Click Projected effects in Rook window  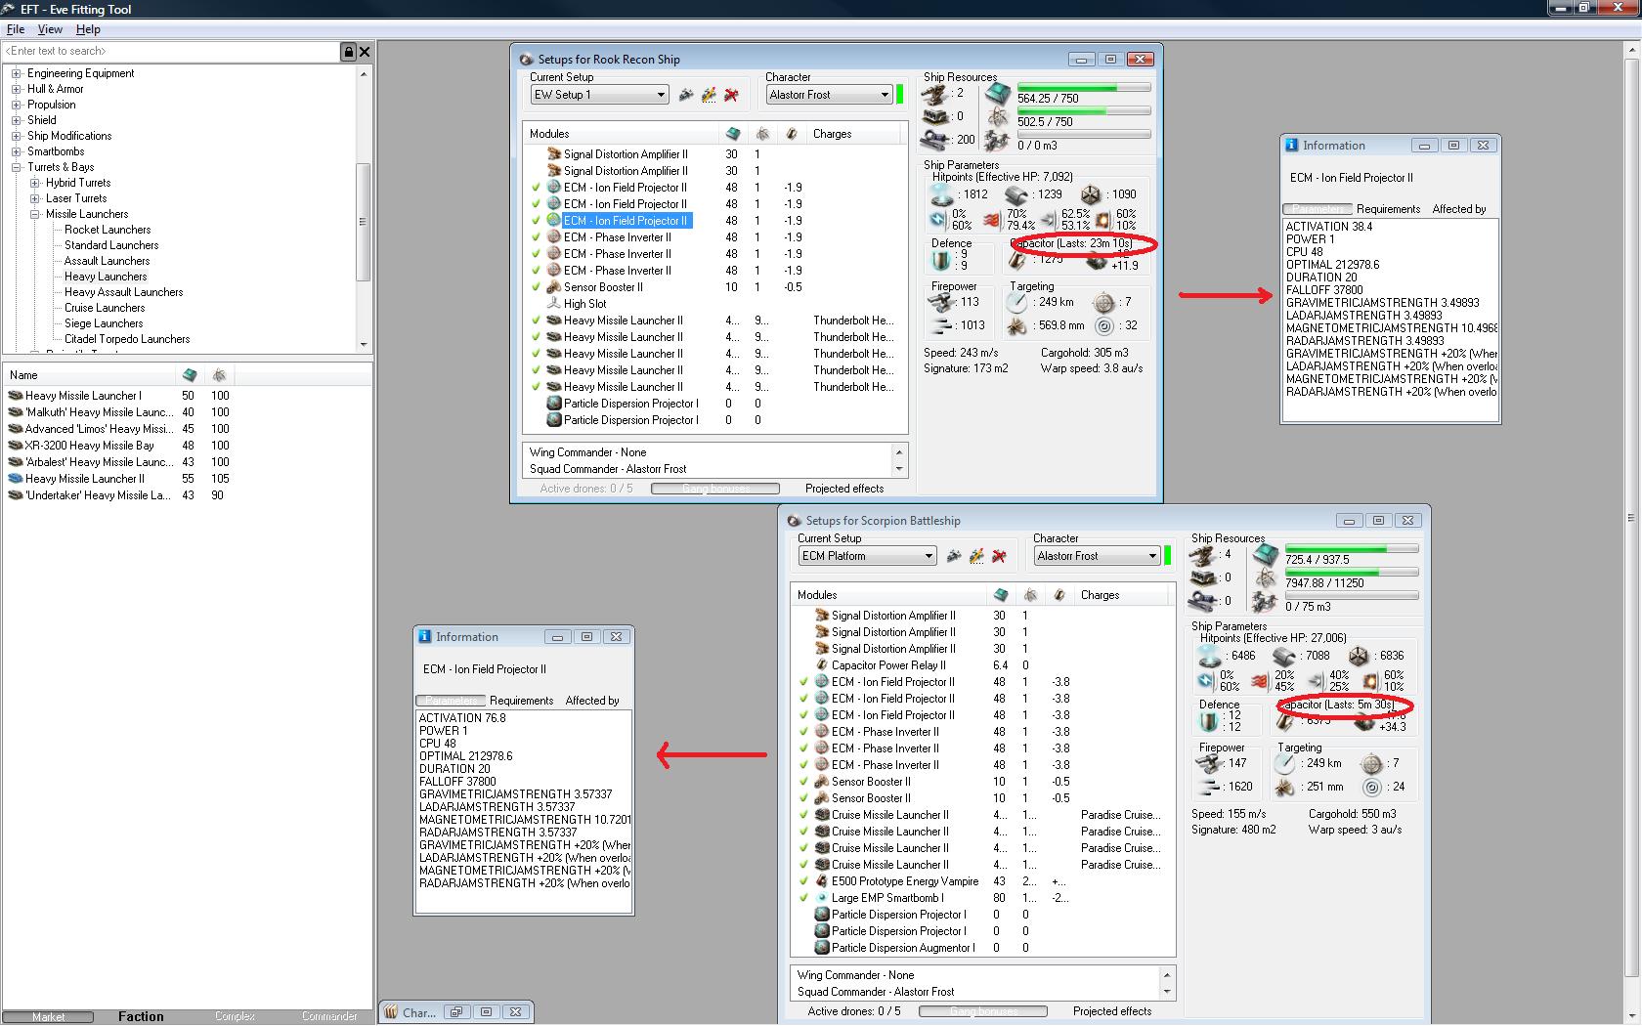click(x=844, y=489)
